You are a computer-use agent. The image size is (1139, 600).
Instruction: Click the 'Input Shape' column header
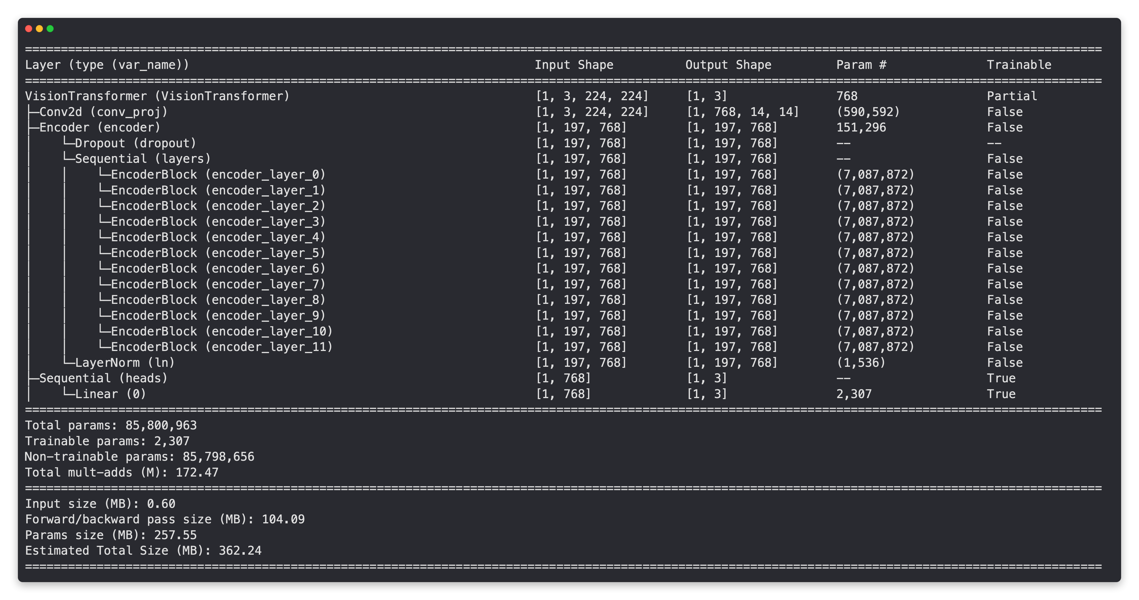pyautogui.click(x=574, y=65)
